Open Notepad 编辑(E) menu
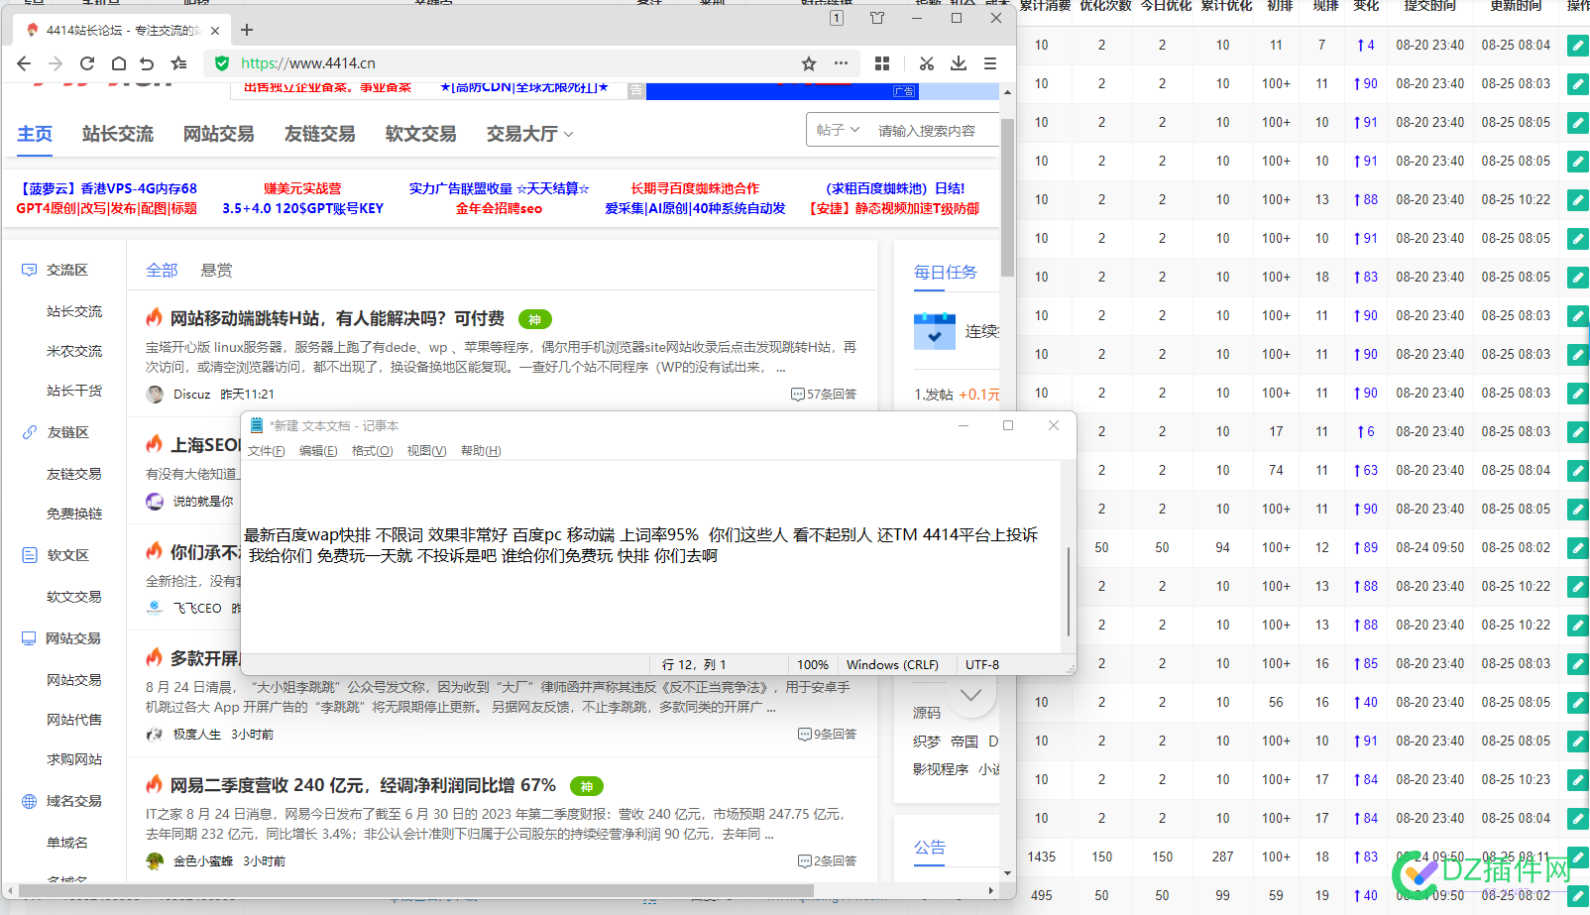 click(318, 451)
